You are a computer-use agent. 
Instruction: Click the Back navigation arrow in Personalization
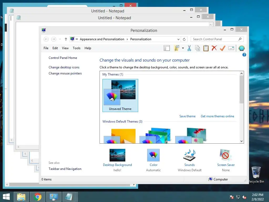tap(46, 39)
